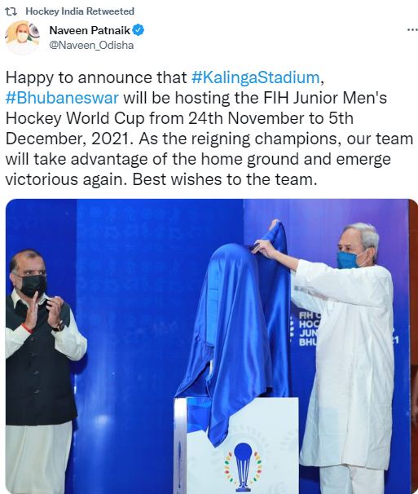Open the three-dot tweet options menu

click(x=412, y=30)
